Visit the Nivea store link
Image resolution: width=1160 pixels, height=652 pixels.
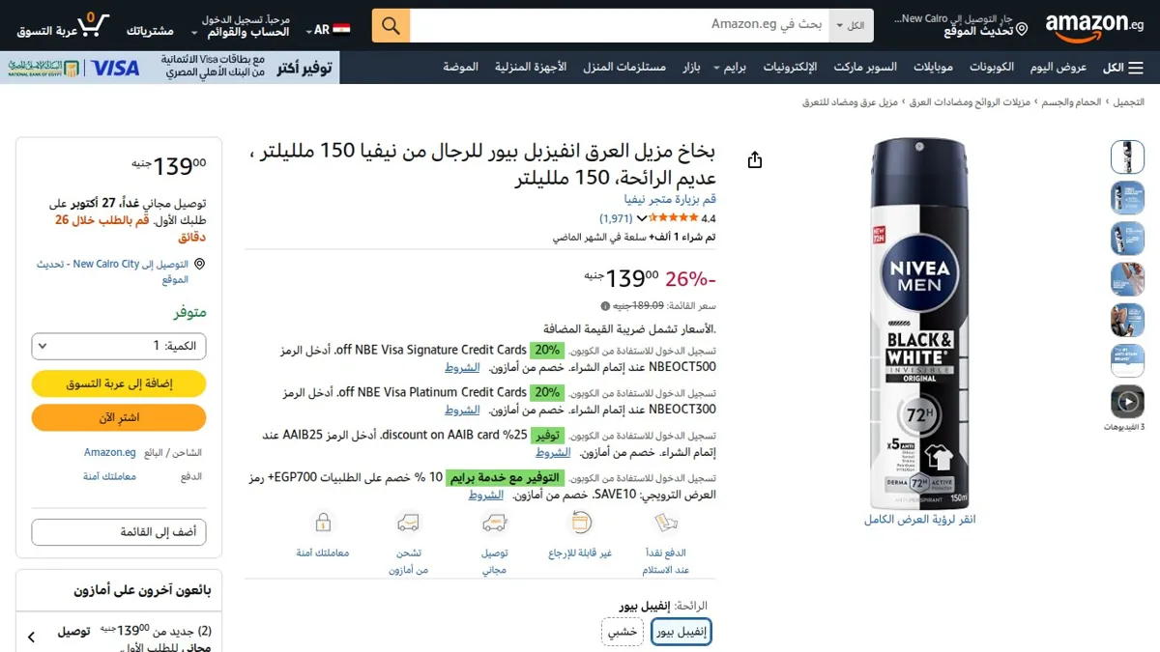pos(670,199)
